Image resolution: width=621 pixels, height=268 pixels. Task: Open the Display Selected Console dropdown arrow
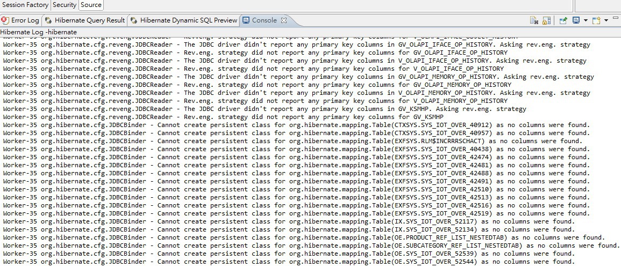pos(586,20)
